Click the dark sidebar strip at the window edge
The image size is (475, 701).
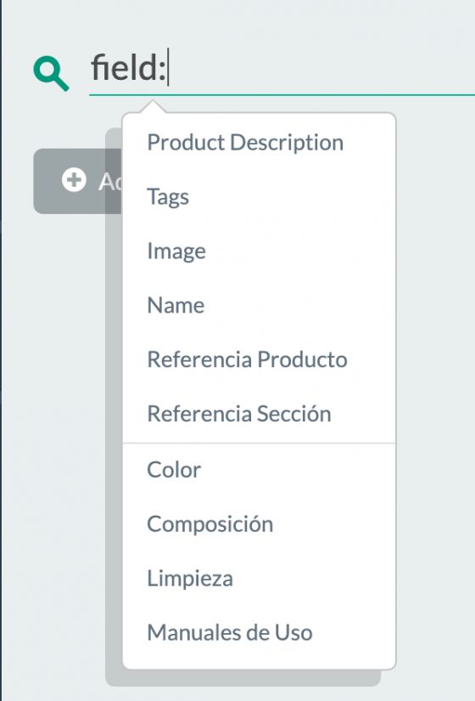[1, 350]
